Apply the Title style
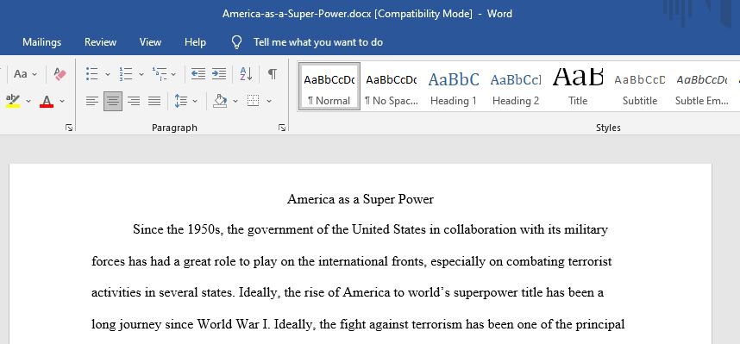Viewport: 740px width, 344px height. click(x=578, y=86)
